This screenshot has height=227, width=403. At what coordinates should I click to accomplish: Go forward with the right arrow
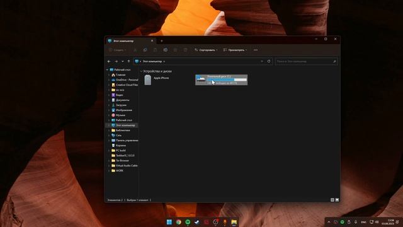(116, 61)
